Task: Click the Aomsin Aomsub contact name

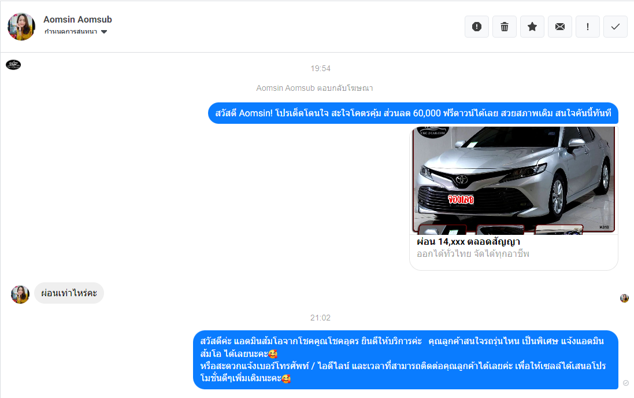Action: click(77, 20)
